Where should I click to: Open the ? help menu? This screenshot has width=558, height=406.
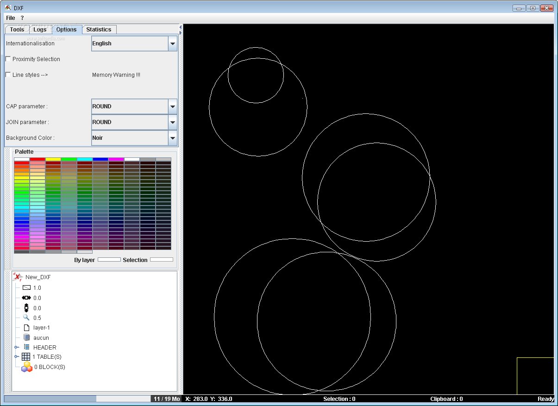(22, 18)
